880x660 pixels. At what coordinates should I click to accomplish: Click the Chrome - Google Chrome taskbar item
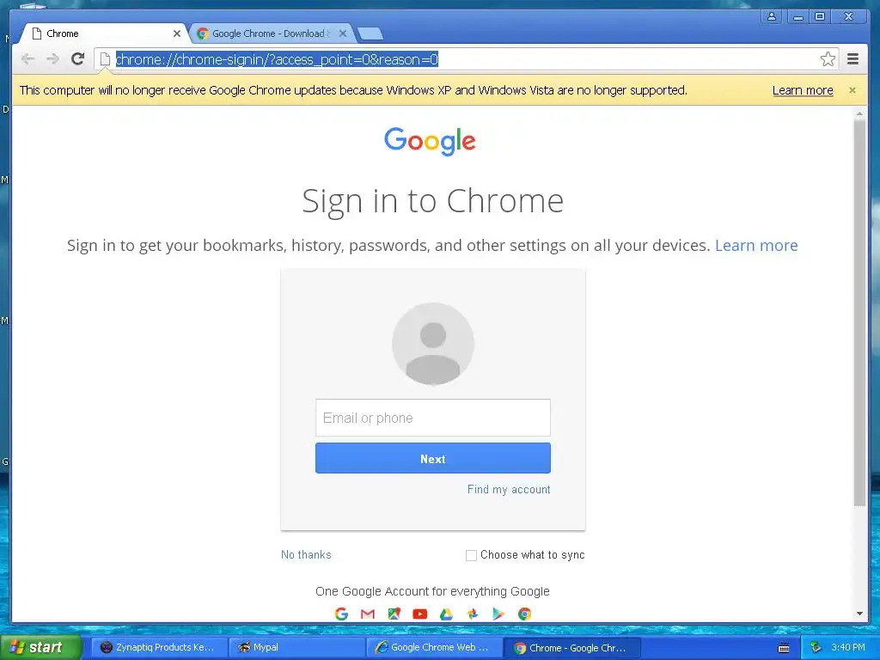(x=571, y=648)
